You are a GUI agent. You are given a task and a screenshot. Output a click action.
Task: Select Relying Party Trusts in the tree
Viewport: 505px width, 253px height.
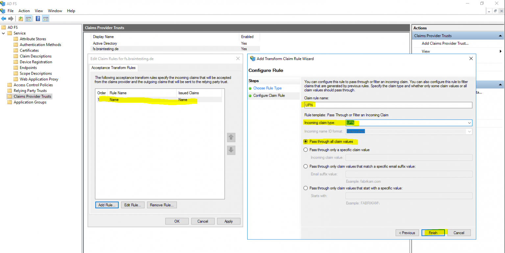pyautogui.click(x=30, y=91)
